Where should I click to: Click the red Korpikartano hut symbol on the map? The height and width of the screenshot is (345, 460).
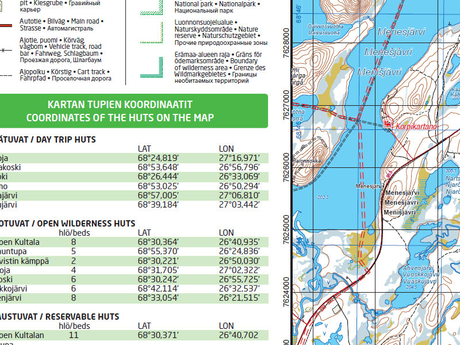point(388,124)
